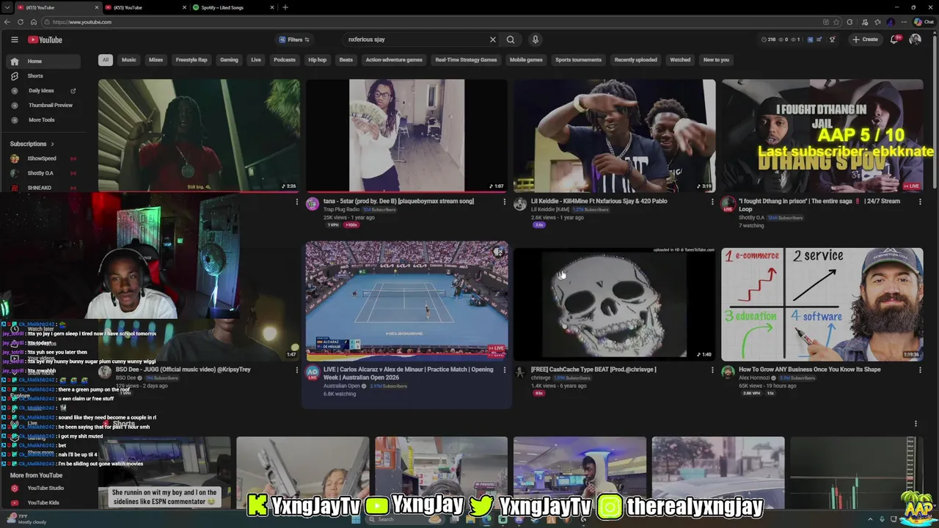
Task: Open title 'tana - 5star (prod. by. Dee B)'
Action: 398,201
